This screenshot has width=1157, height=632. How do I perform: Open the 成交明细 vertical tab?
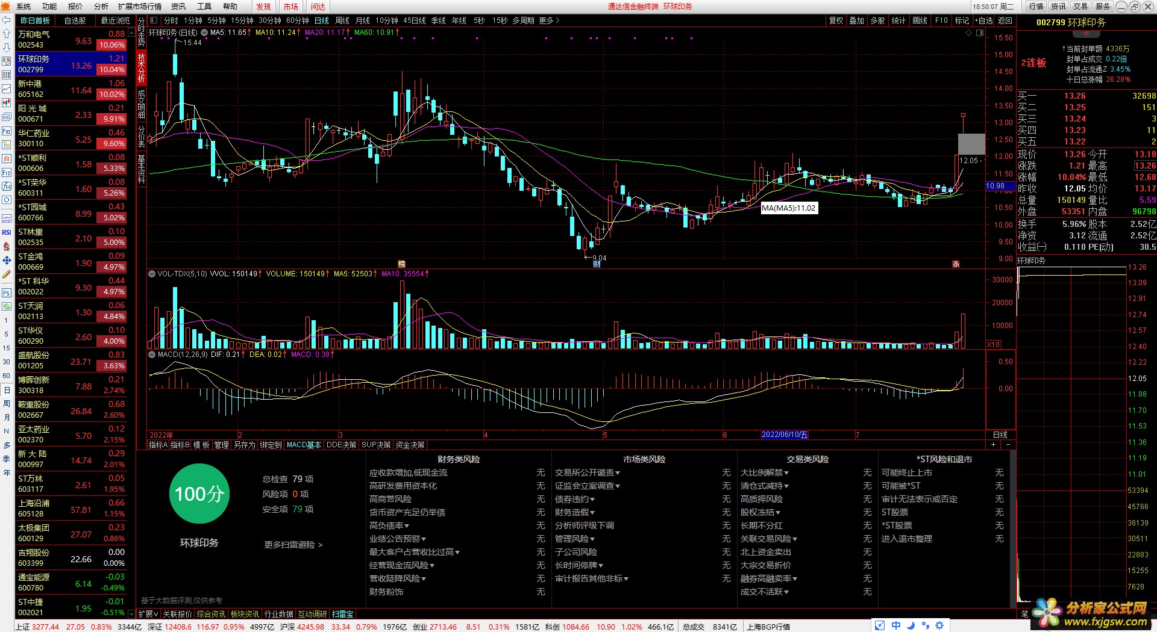click(142, 104)
